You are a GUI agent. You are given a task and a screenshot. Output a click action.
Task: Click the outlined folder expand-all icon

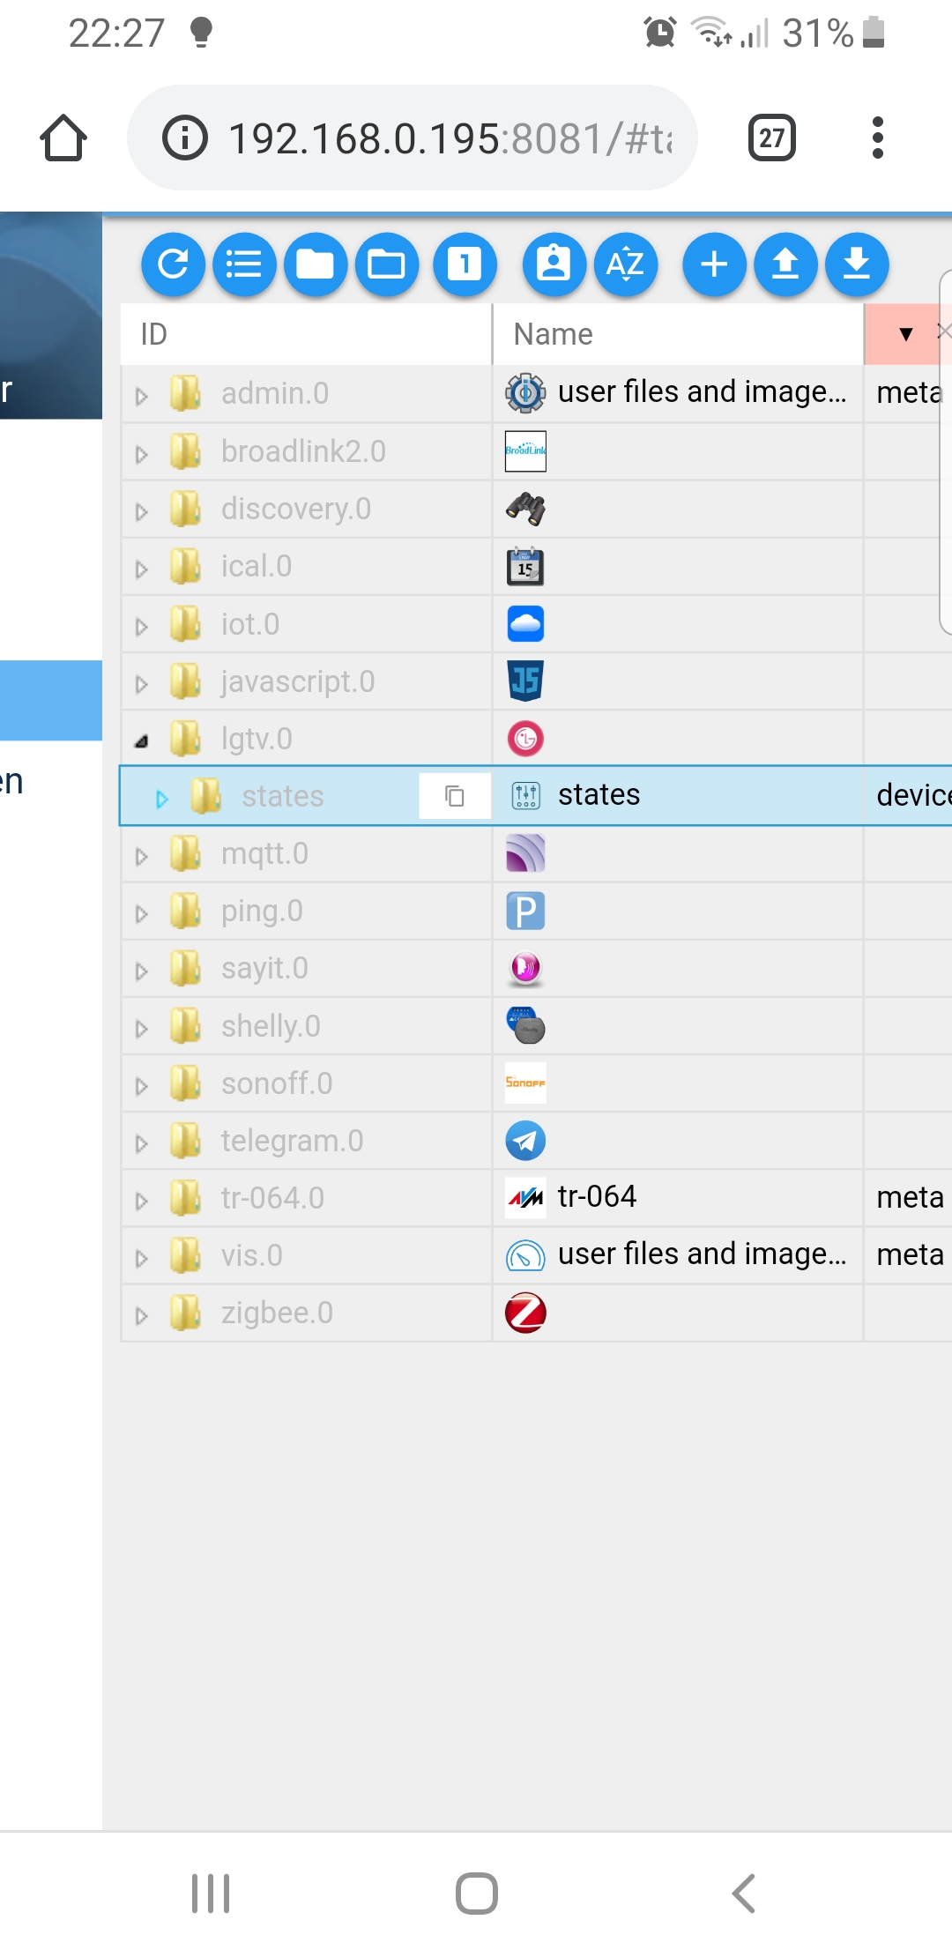tap(386, 264)
